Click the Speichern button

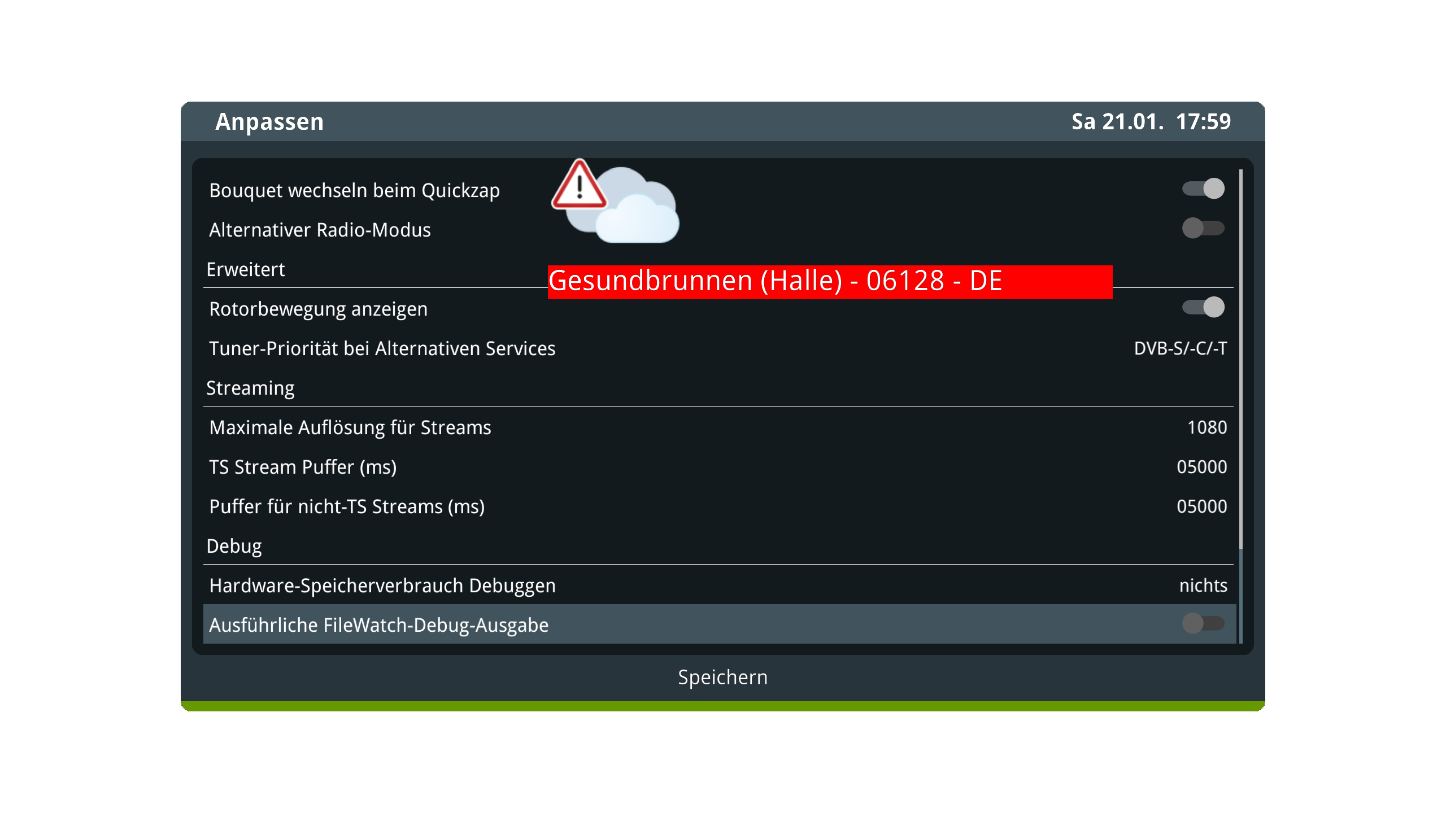[723, 677]
